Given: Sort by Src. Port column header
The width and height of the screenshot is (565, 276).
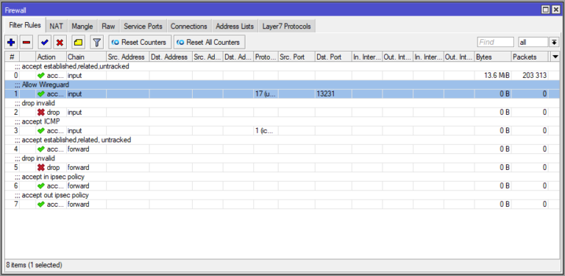Looking at the screenshot, I should [296, 57].
